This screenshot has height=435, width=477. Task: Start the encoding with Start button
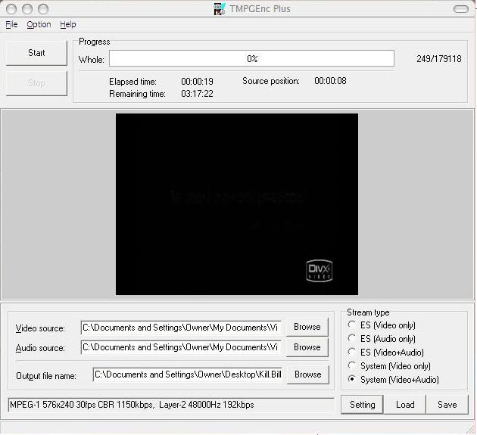[x=36, y=53]
